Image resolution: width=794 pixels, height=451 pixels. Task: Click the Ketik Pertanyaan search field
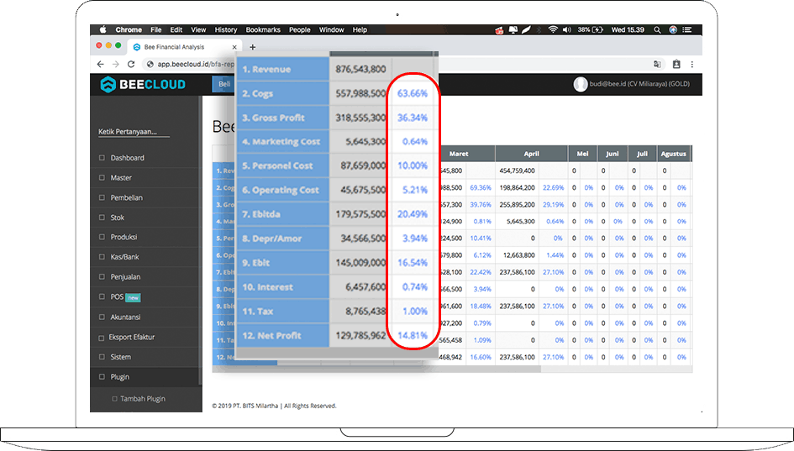134,132
